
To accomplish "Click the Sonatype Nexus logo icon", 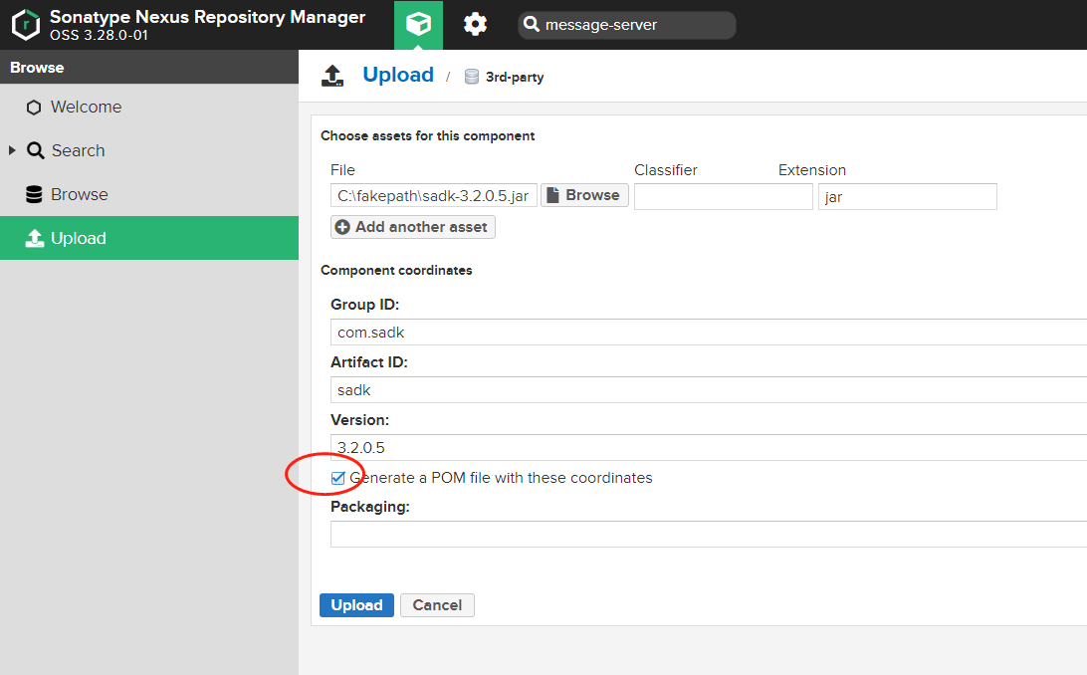I will pos(25,25).
